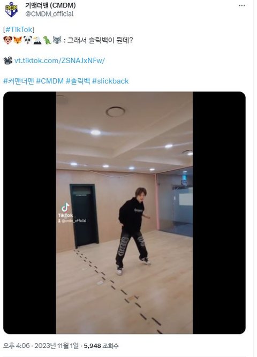Click the panda emoji in tweet text
Image resolution: width=257 pixels, height=357 pixels.
[x=27, y=40]
